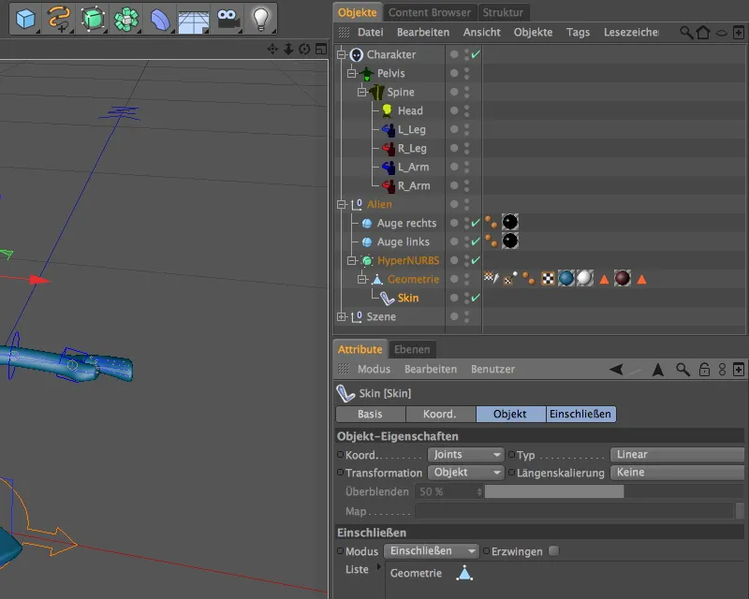The width and height of the screenshot is (749, 599).
Task: Select the Cube primitive tool
Action: click(x=25, y=19)
